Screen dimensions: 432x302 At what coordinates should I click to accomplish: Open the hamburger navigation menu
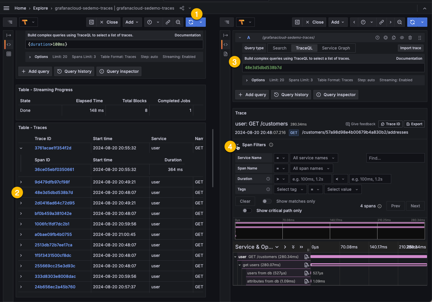[6, 8]
